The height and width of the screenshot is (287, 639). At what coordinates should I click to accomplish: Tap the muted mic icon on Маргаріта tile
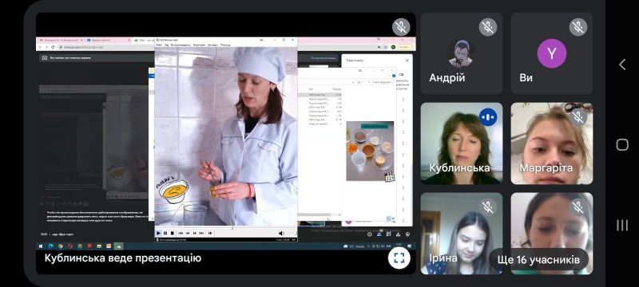click(577, 117)
